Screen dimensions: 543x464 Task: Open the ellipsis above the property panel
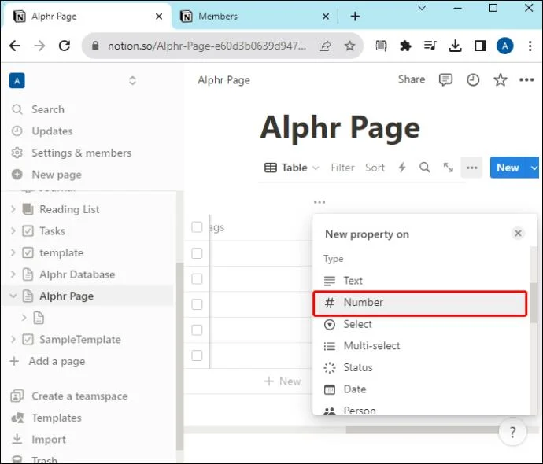pos(320,202)
